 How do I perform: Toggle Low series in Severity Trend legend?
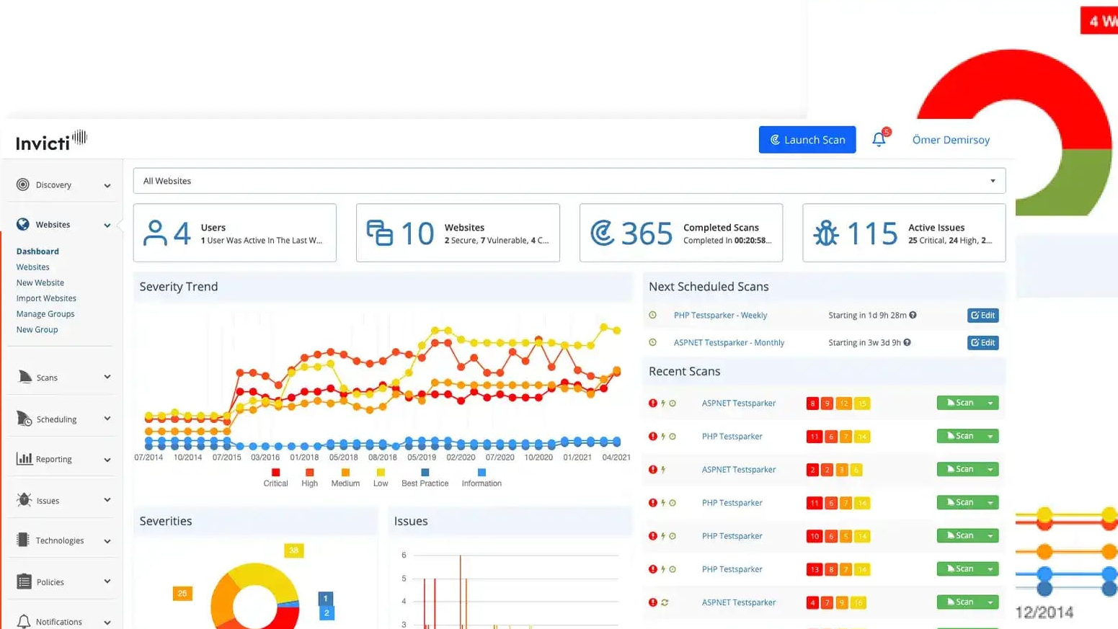[381, 478]
